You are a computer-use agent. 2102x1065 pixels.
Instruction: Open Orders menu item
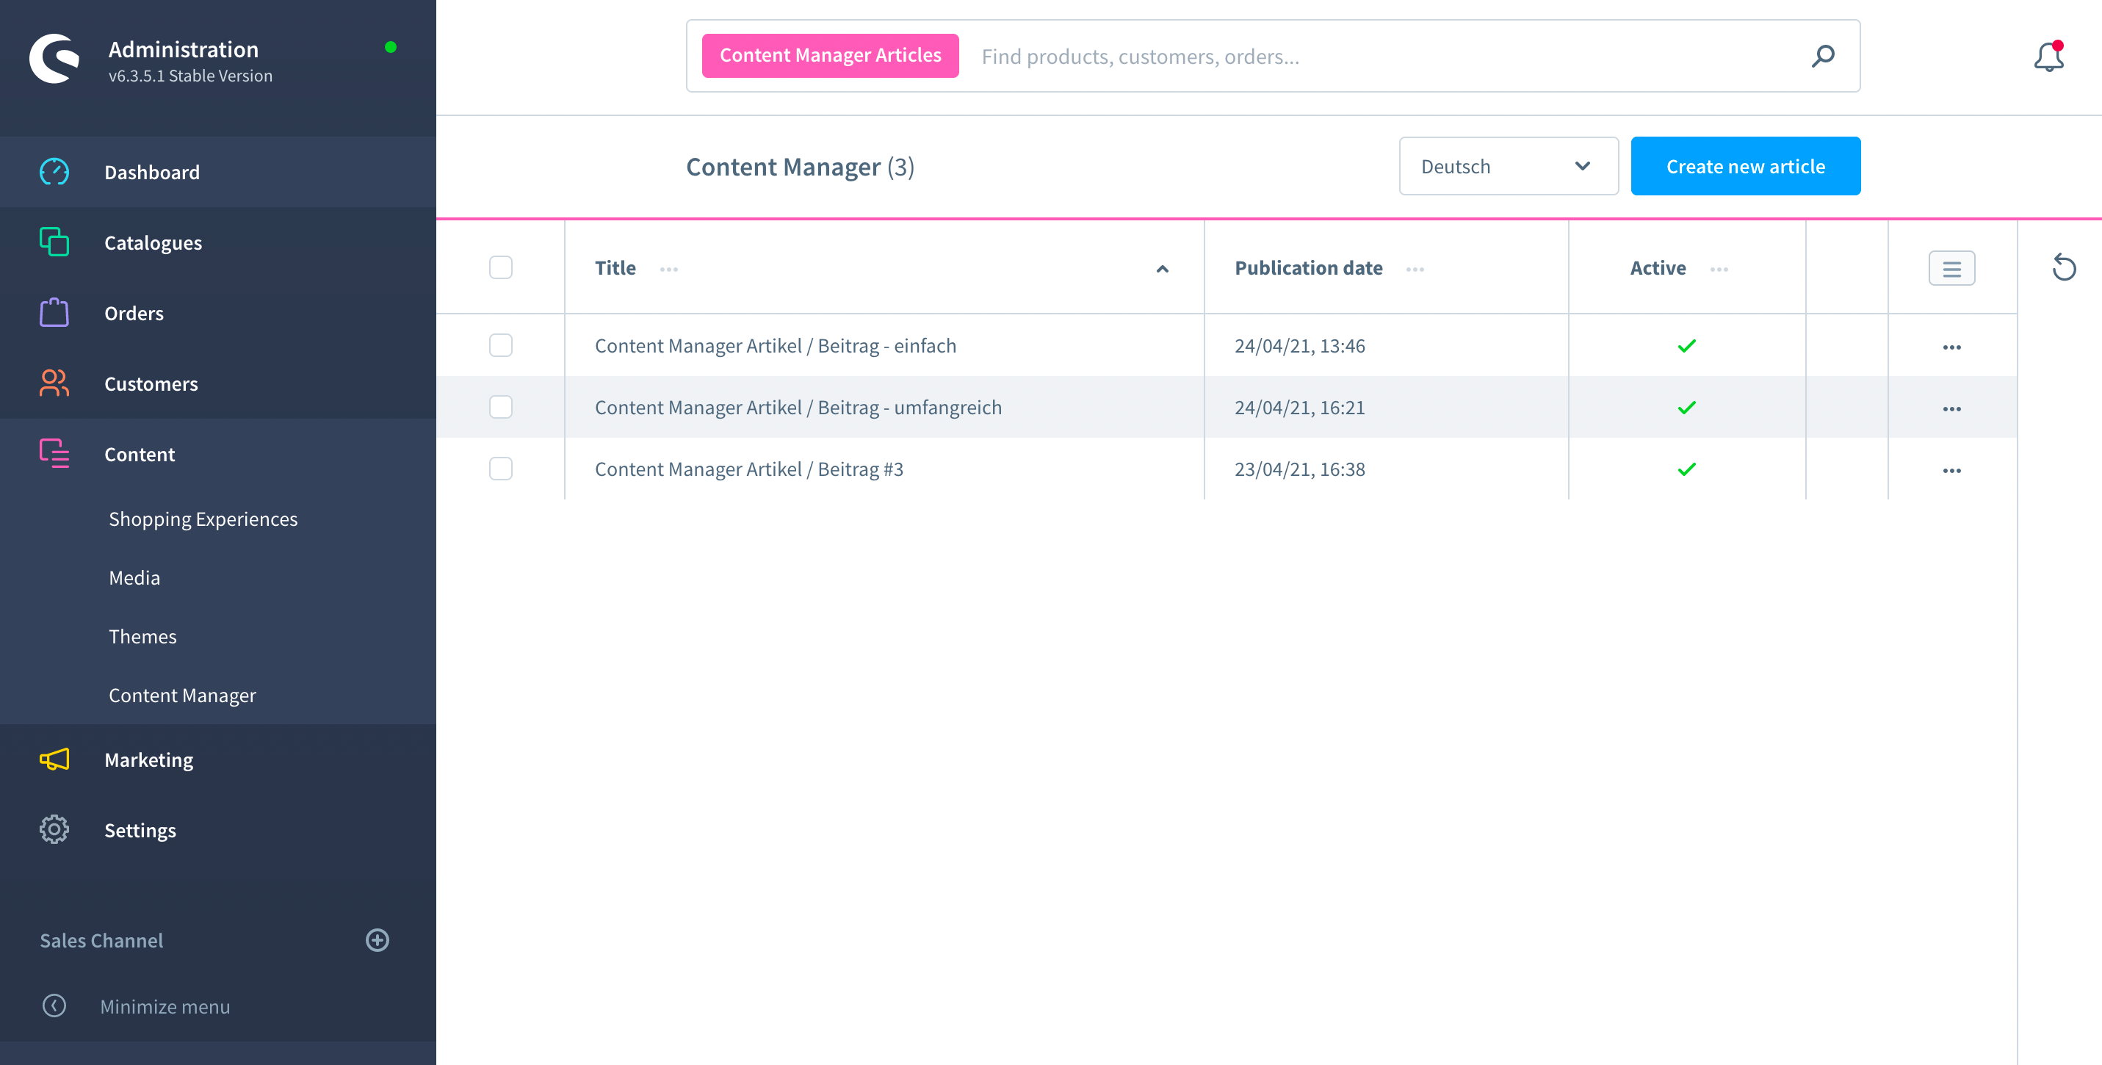click(218, 313)
